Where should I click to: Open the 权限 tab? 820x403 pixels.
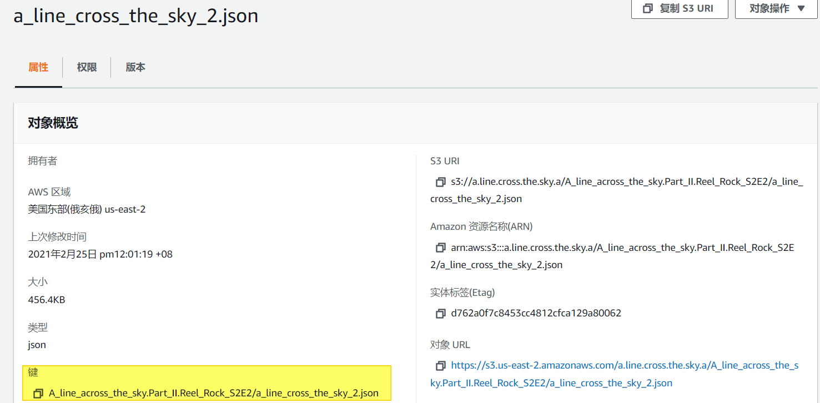click(87, 67)
